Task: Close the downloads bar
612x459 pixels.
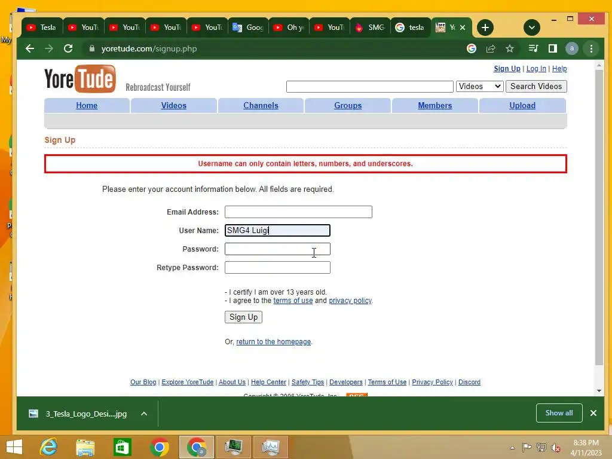Action: [x=593, y=413]
